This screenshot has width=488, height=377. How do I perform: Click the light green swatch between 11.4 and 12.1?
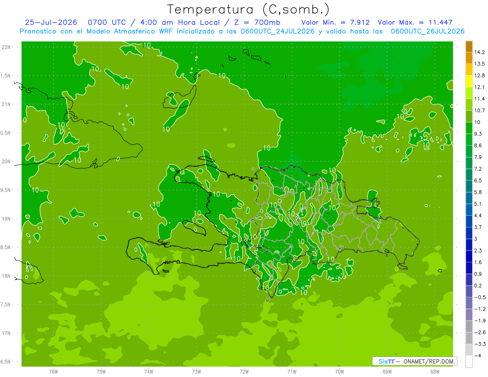469,93
